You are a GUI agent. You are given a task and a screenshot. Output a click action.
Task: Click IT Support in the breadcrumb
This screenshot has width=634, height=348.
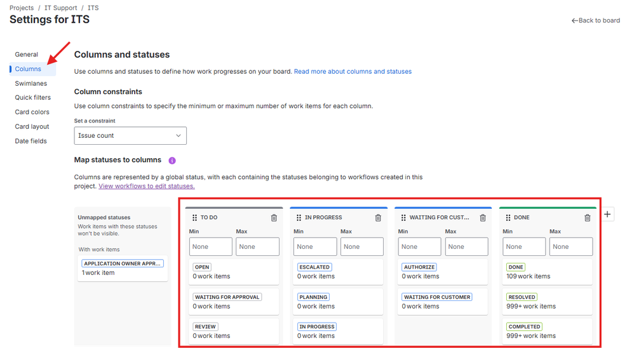pyautogui.click(x=62, y=8)
